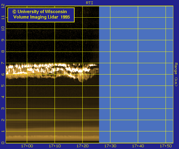Click the 1 km range tick label
The height and width of the screenshot is (149, 179).
click(x=3, y=131)
